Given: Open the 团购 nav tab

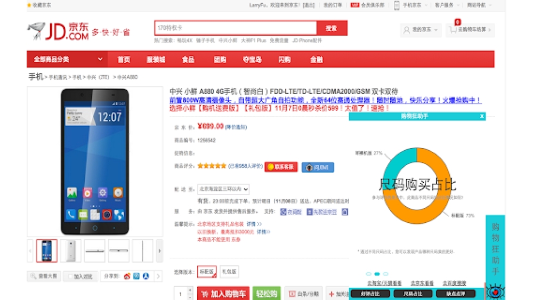Looking at the screenshot, I should coord(220,60).
